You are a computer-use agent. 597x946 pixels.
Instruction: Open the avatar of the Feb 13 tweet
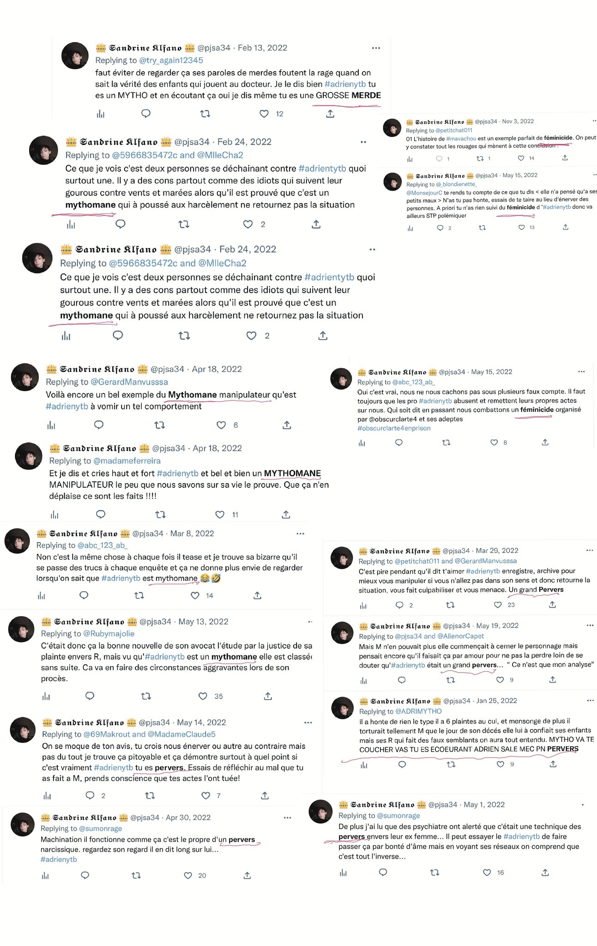pyautogui.click(x=75, y=55)
